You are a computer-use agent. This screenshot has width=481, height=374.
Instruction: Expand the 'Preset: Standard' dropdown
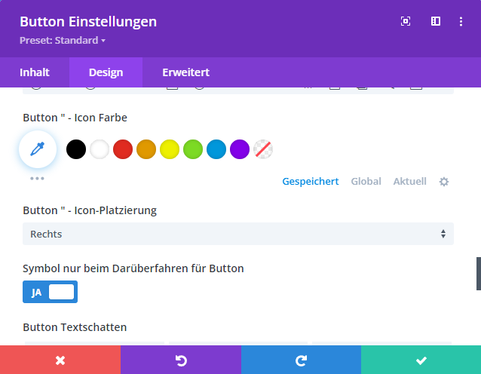(x=62, y=40)
